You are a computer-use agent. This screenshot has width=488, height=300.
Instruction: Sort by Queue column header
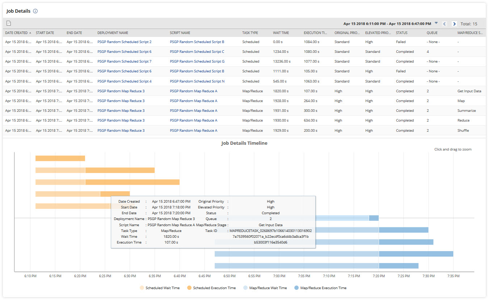pyautogui.click(x=432, y=33)
